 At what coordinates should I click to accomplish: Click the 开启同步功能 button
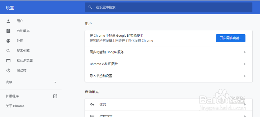(231, 38)
